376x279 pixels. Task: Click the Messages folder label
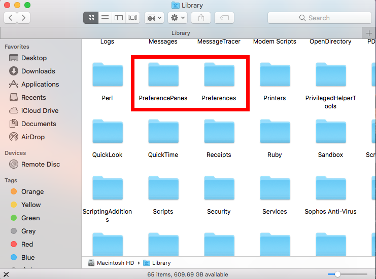coord(163,42)
